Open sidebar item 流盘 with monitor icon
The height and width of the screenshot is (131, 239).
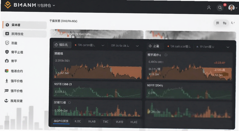pos(11,43)
